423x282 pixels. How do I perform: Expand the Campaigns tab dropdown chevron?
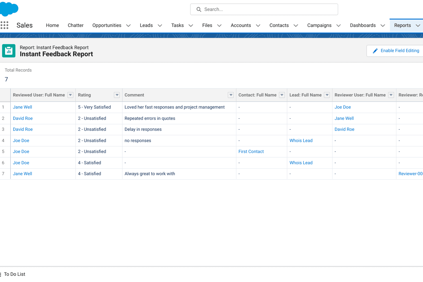pyautogui.click(x=339, y=25)
